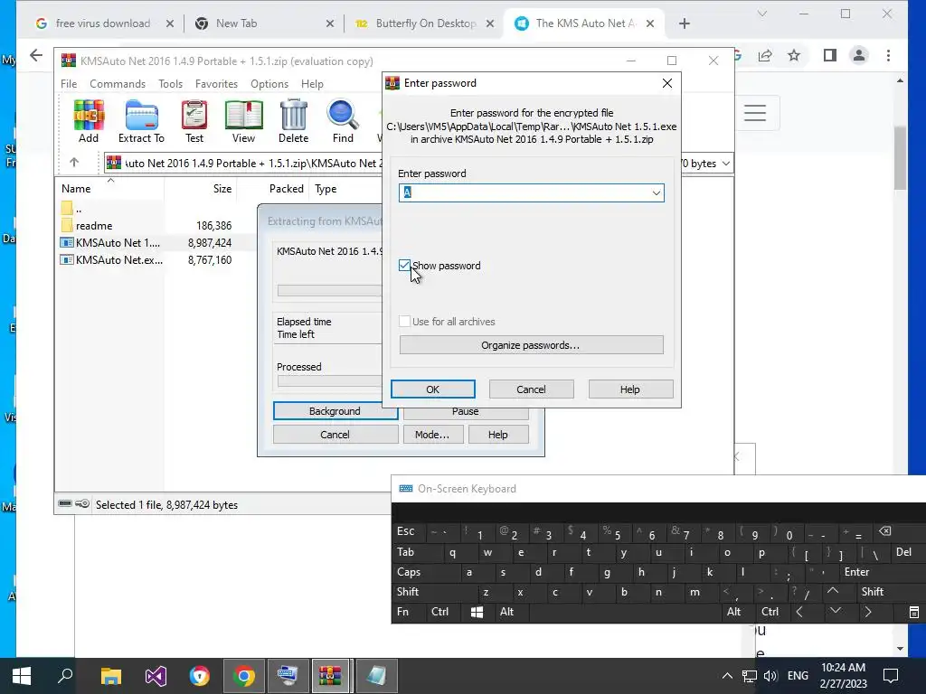Click Windows key on On-Screen Keyboard
The height and width of the screenshot is (694, 926).
[x=477, y=612]
